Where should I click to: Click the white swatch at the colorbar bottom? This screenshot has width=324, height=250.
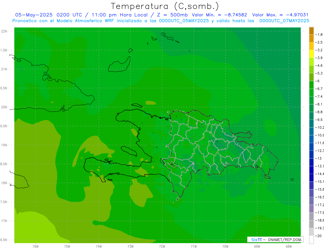pos(311,239)
